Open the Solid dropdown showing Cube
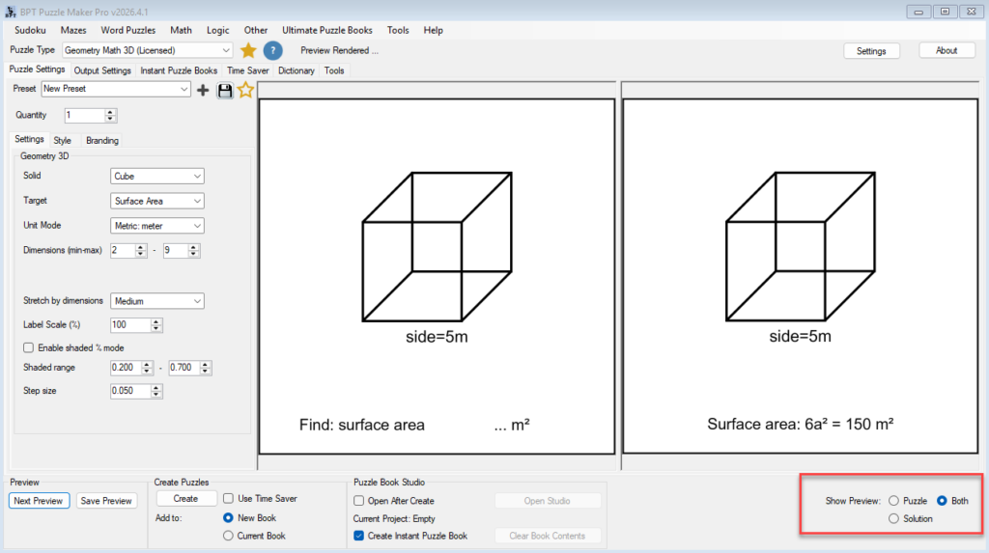Screen dimensions: 989x553 click(157, 176)
